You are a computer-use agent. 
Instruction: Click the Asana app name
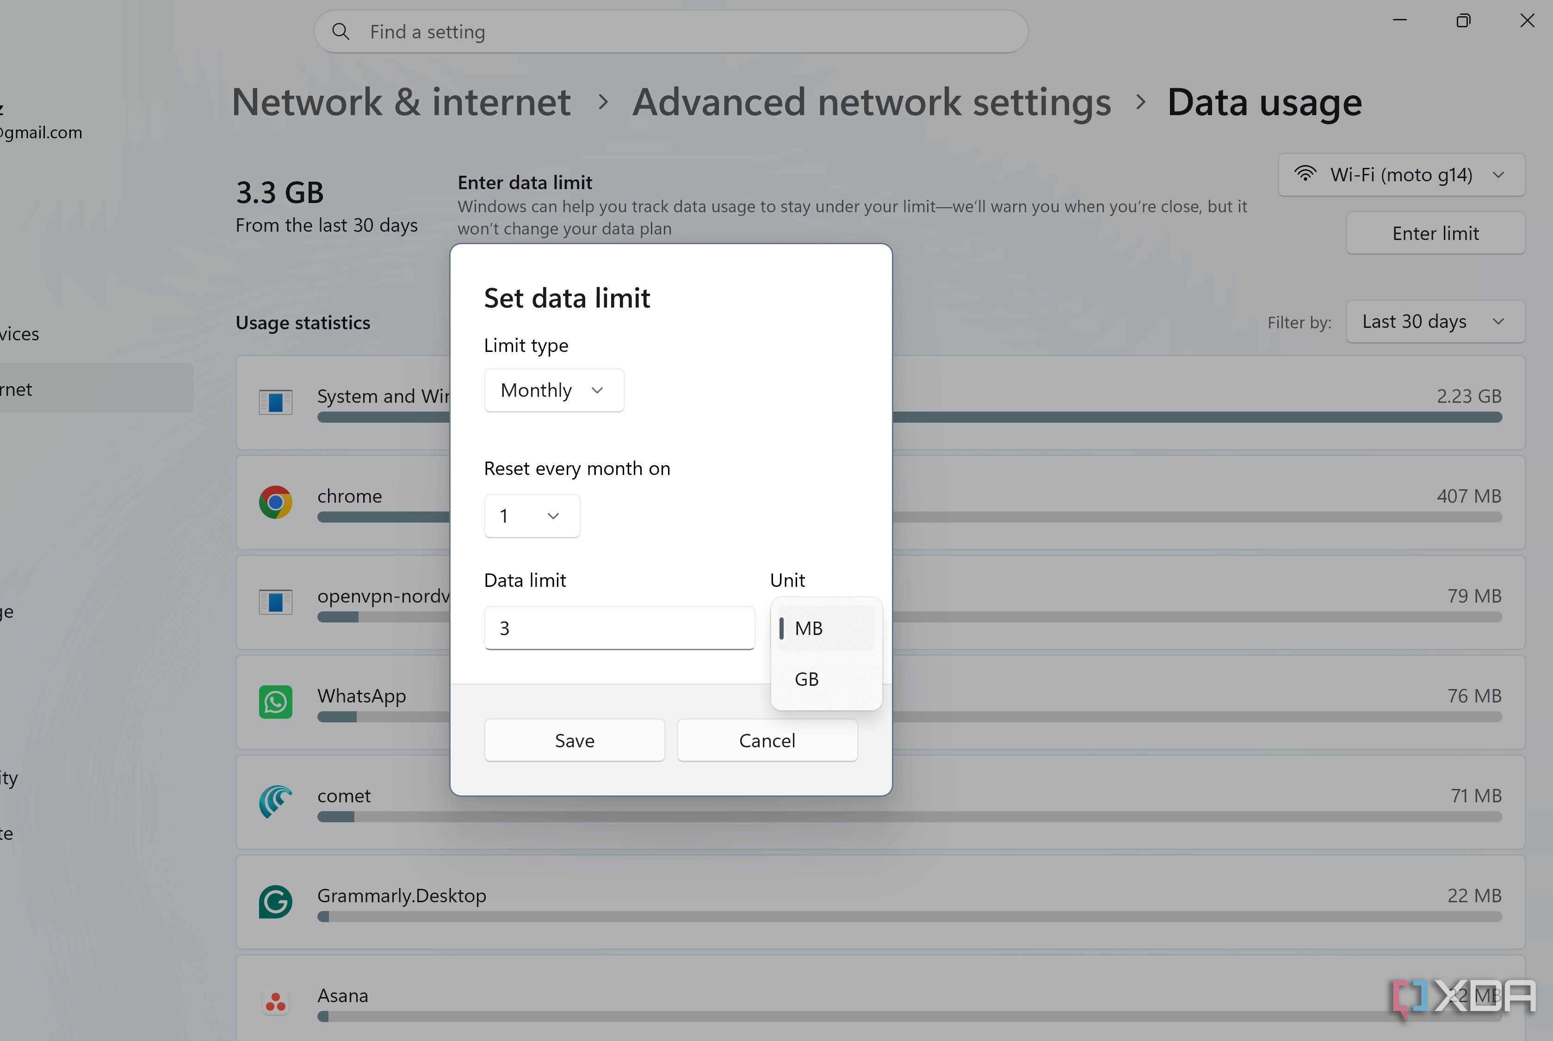coord(343,995)
